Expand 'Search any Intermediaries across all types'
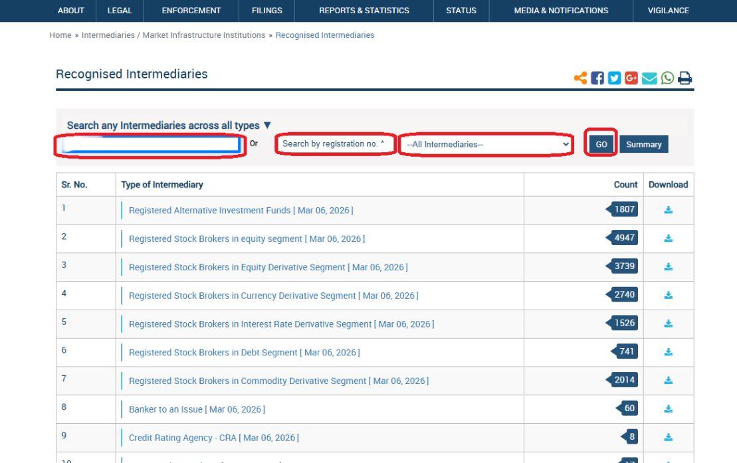 pos(169,125)
